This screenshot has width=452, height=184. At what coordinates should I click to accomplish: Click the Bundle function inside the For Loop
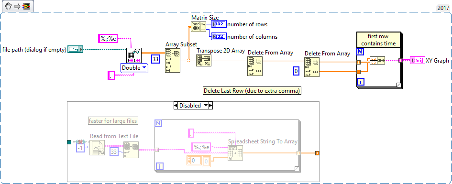(x=377, y=61)
